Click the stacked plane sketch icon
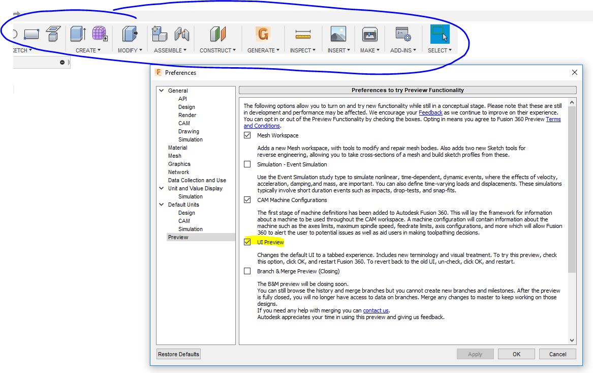Viewport: 593px width, 373px height. point(53,34)
